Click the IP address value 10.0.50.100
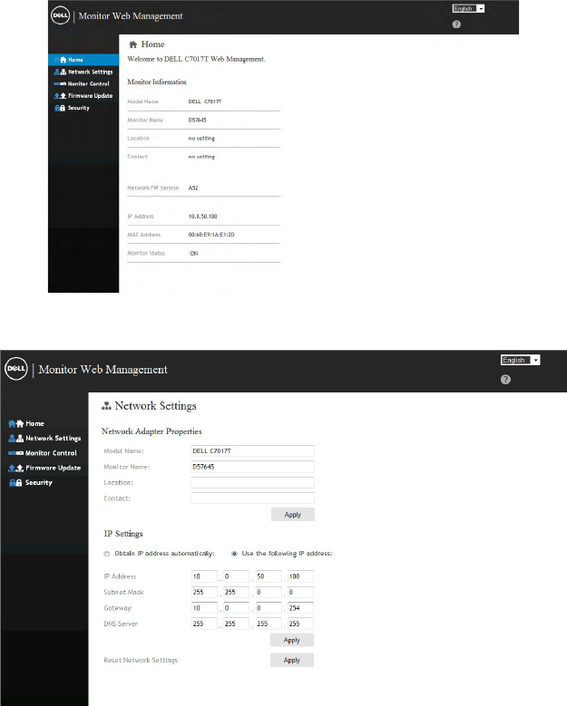The height and width of the screenshot is (706, 567). [x=203, y=217]
